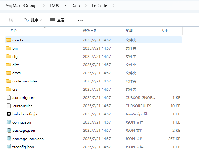Sort by the 名称 column header
The height and width of the screenshot is (157, 199).
tap(14, 31)
